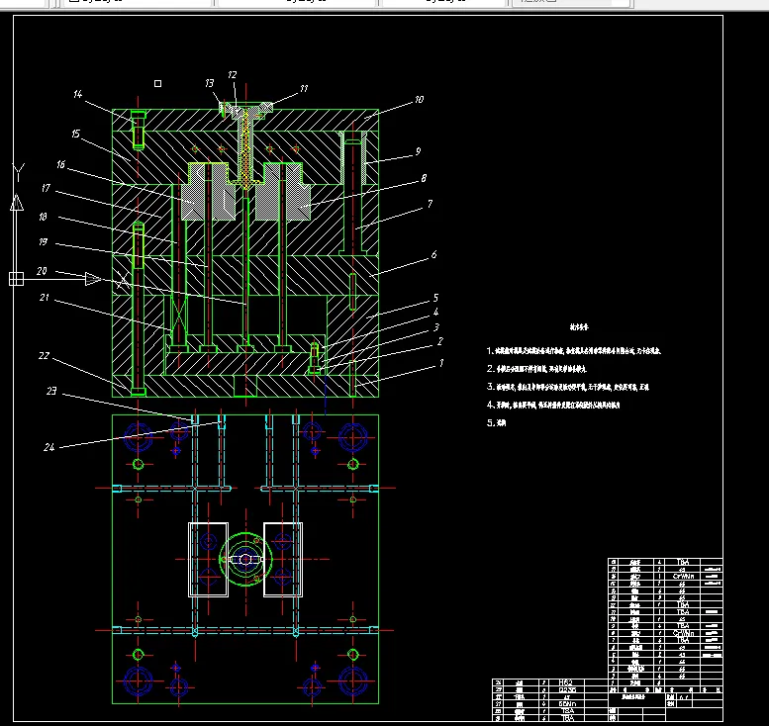Click part balloon number 8
Screen dimensions: 769x726
coord(424,178)
